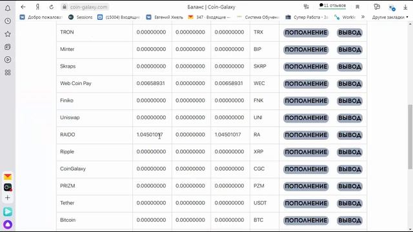Click ВЫВОД for Bitcoin
The image size is (413, 232).
(x=350, y=220)
